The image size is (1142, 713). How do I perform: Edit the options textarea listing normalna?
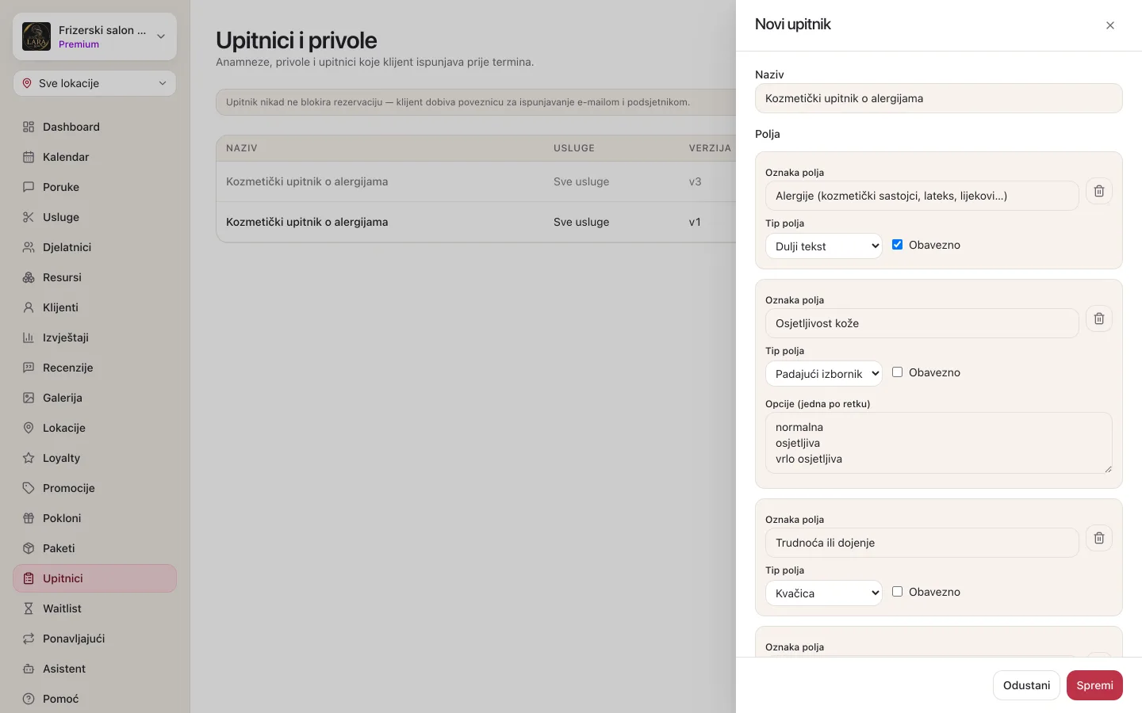[938, 443]
